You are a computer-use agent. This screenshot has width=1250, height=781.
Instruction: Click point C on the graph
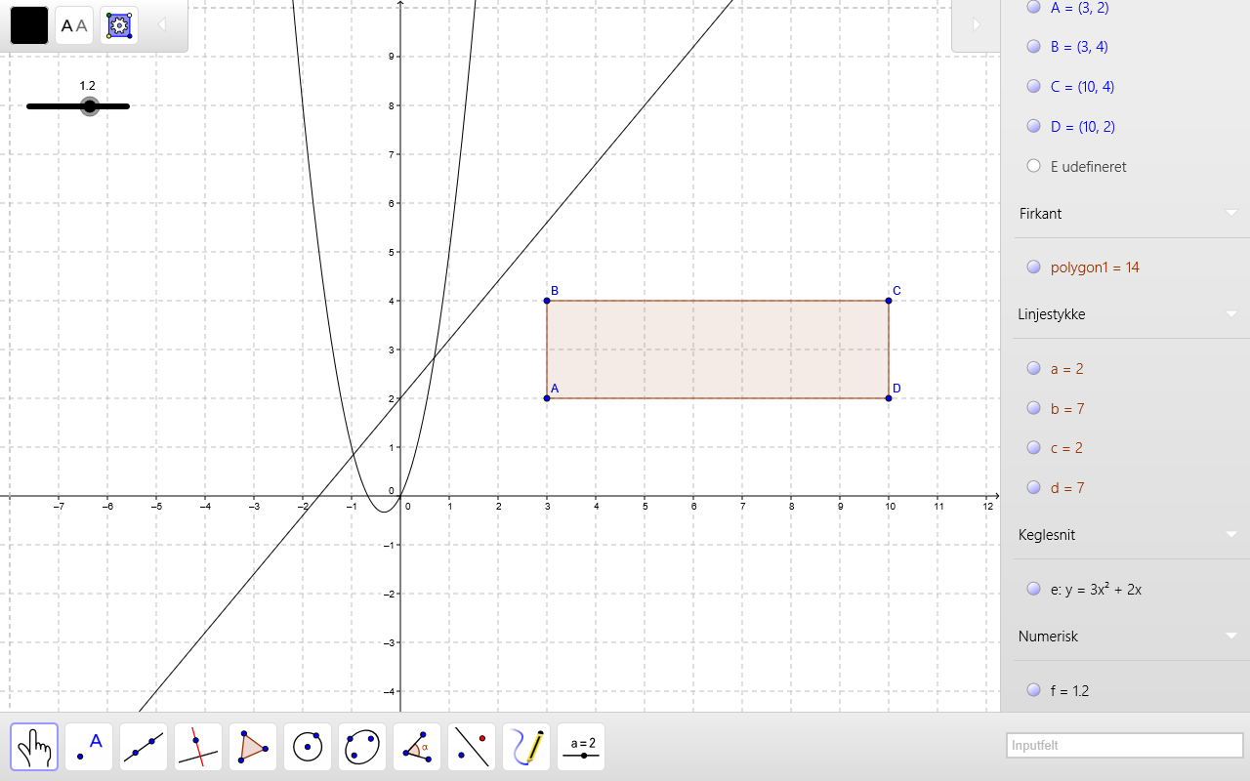[889, 301]
